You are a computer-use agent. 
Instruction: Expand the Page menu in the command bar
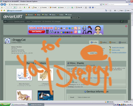[121, 10]
